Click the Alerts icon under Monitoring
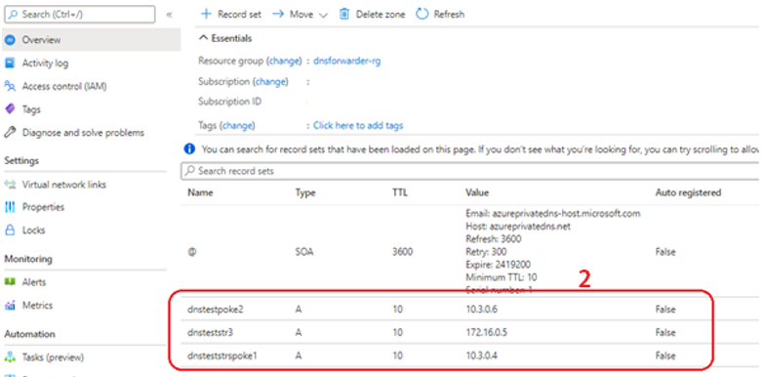The image size is (764, 377). point(9,282)
